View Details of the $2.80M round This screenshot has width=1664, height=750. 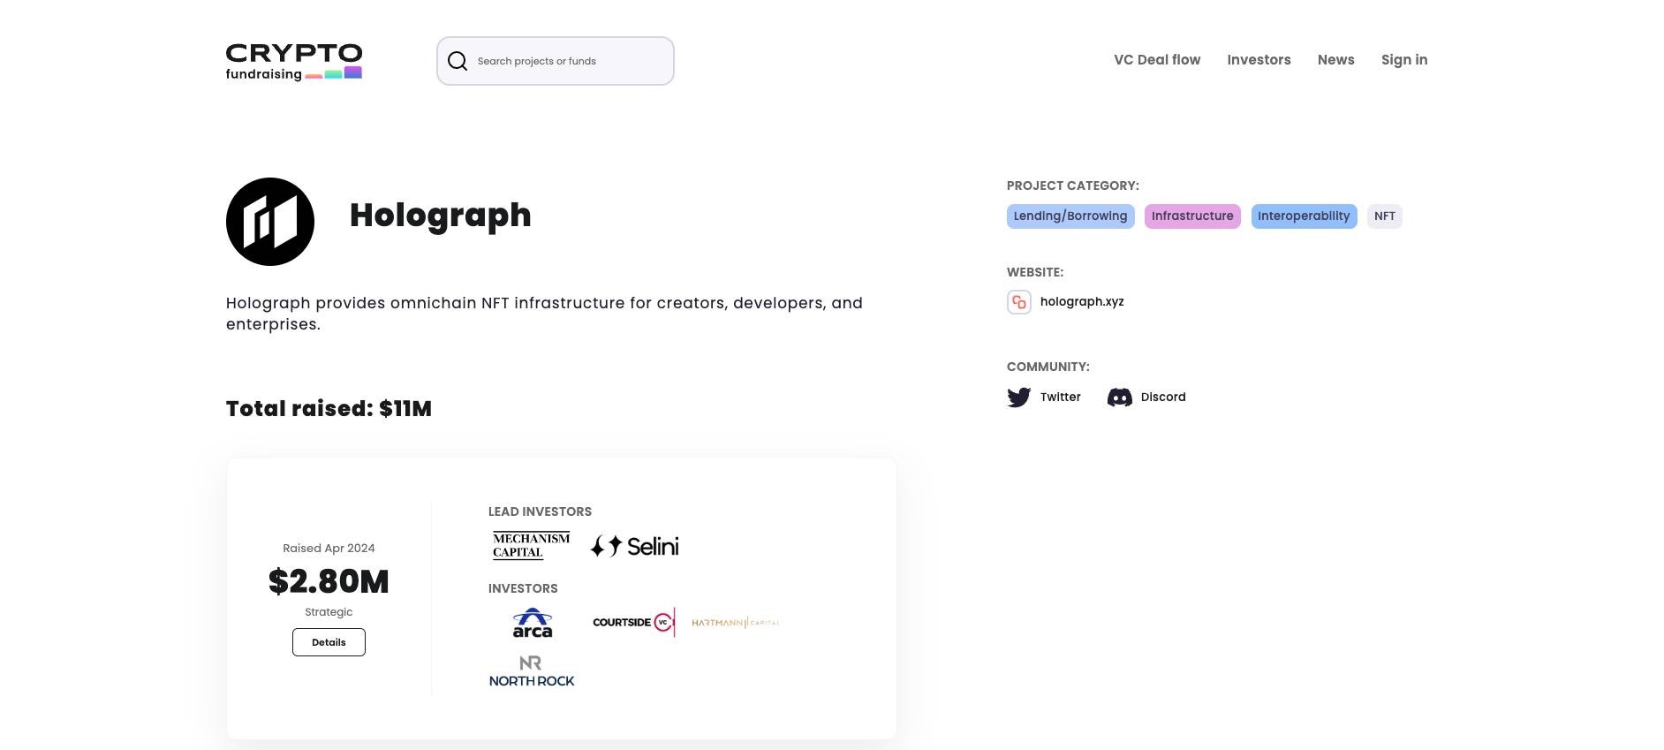[329, 642]
